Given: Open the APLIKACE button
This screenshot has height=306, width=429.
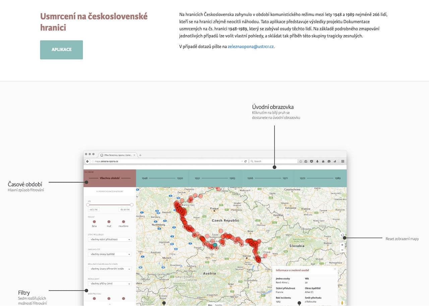Looking at the screenshot, I should pyautogui.click(x=61, y=50).
